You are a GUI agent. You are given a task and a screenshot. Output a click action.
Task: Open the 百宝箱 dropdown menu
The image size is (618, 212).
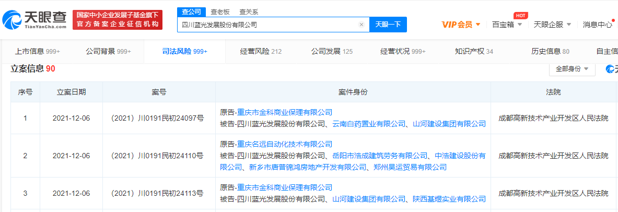pyautogui.click(x=507, y=25)
